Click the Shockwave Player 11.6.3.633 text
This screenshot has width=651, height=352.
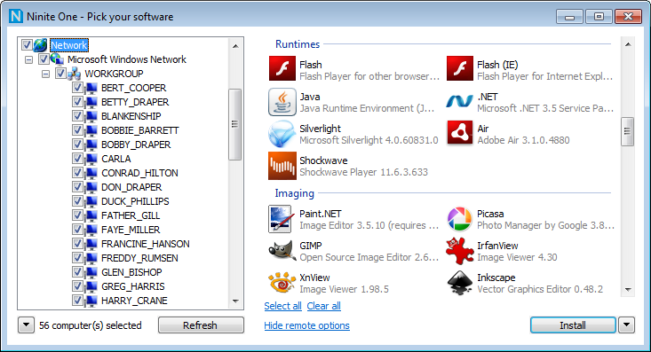pyautogui.click(x=363, y=172)
